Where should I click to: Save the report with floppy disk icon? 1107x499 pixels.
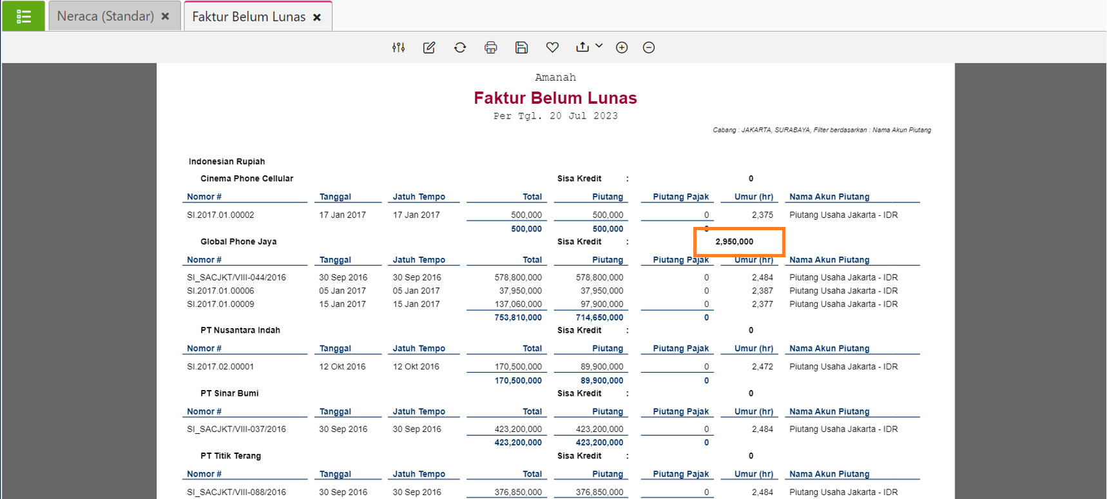[x=522, y=48]
